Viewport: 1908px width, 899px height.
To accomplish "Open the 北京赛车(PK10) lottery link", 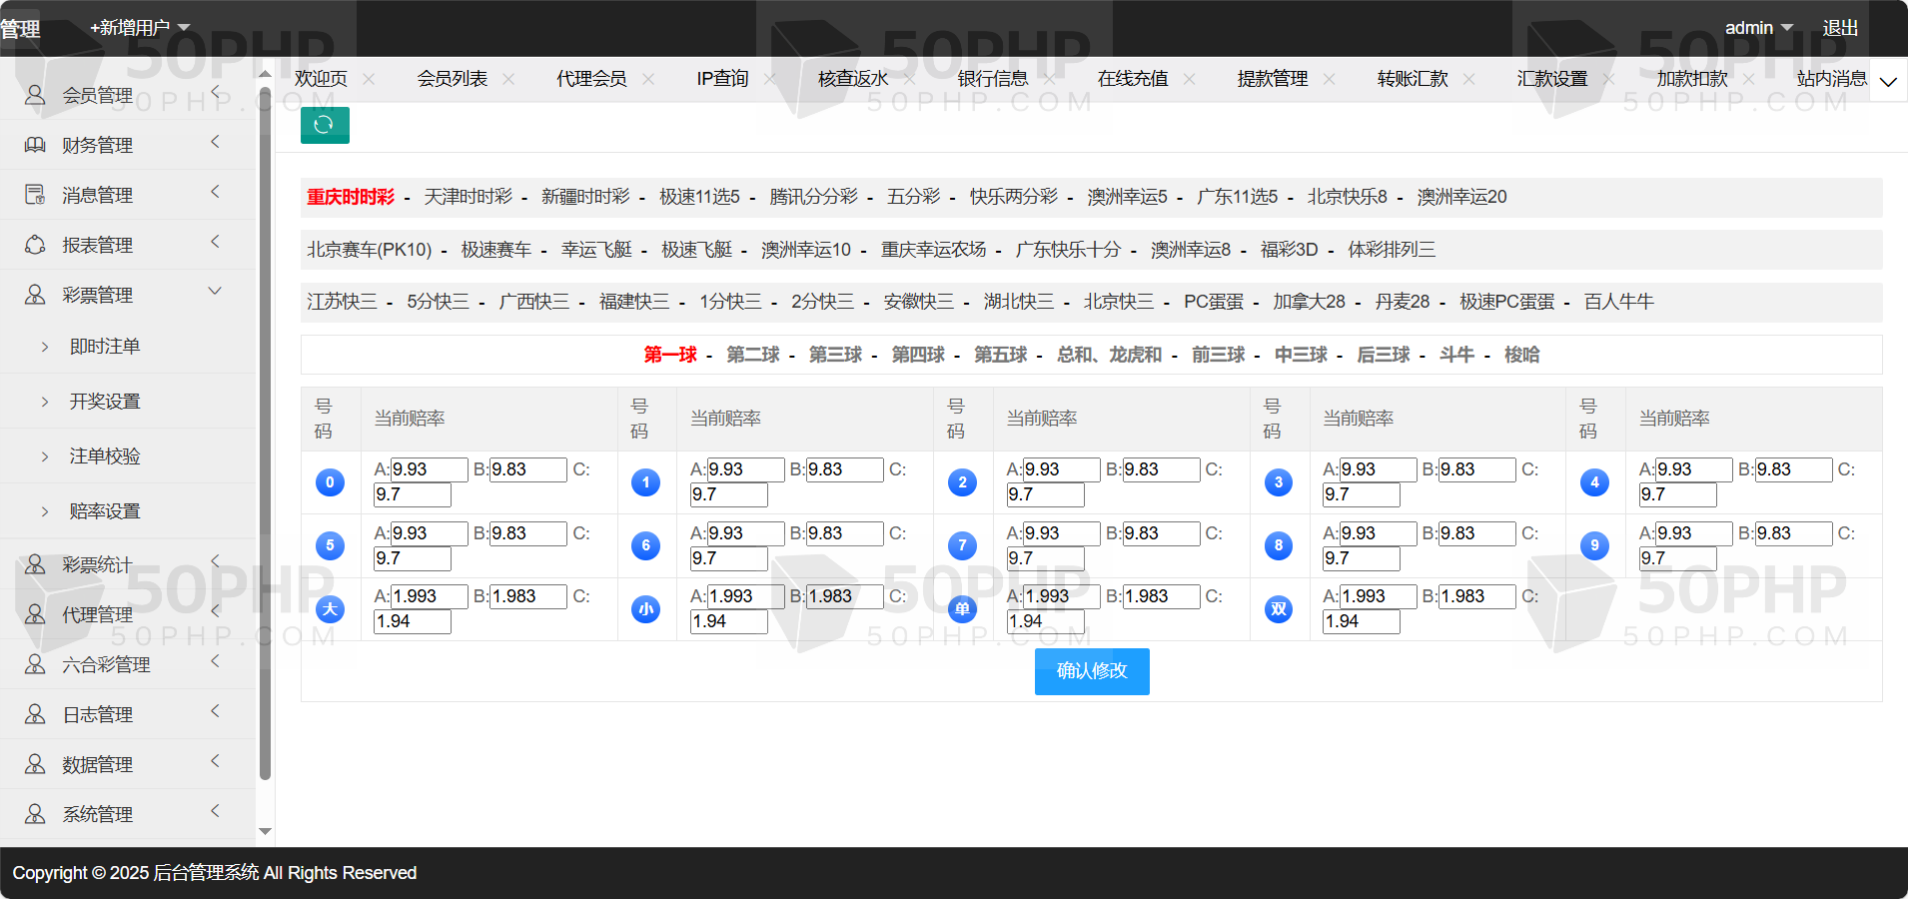I will (x=369, y=250).
